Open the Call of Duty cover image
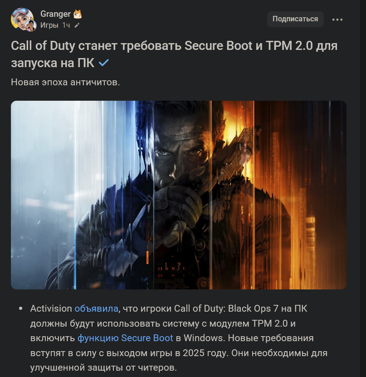Image resolution: width=366 pixels, height=377 pixels. pyautogui.click(x=179, y=195)
